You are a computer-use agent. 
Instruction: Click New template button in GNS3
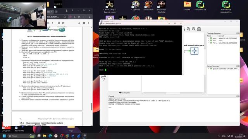(124, 93)
